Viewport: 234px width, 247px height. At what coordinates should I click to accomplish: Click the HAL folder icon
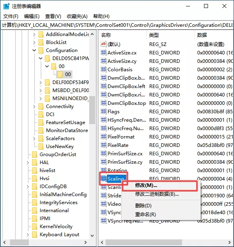click(34, 163)
